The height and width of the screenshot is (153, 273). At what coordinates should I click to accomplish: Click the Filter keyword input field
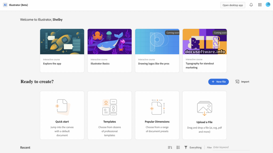(231, 147)
